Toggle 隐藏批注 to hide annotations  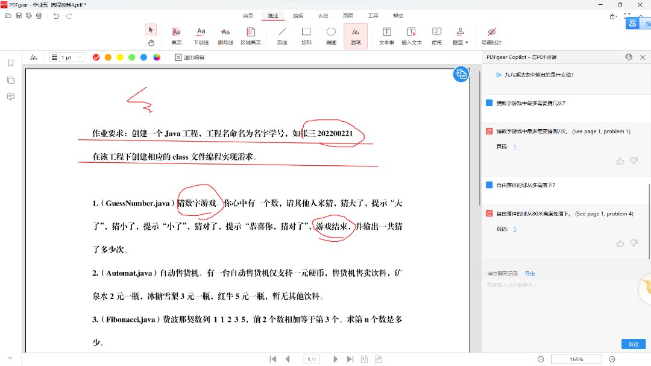tap(491, 35)
